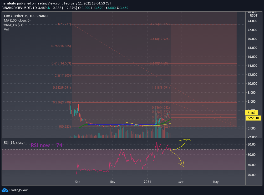Image resolution: width=264 pixels, height=195 pixels.
Task: Click the 05:55:10 countdown timer label
Action: pyautogui.click(x=253, y=118)
